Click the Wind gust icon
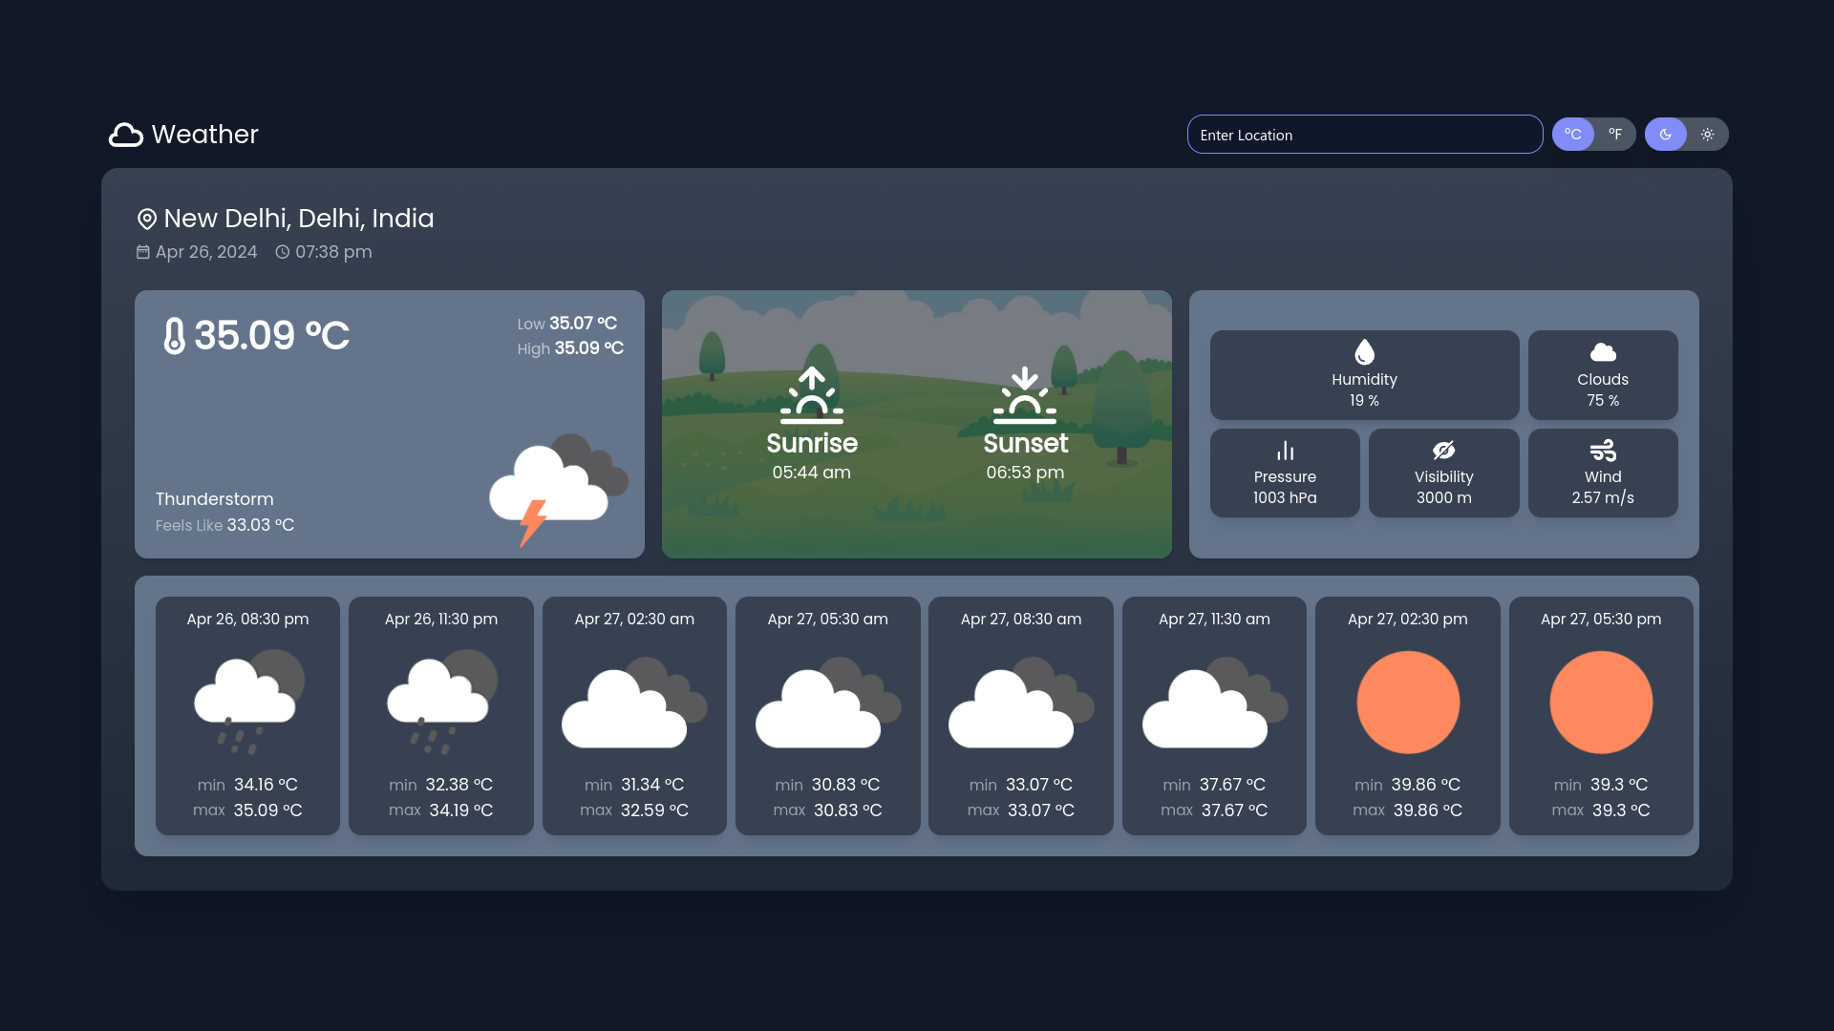The width and height of the screenshot is (1834, 1031). (x=1602, y=450)
